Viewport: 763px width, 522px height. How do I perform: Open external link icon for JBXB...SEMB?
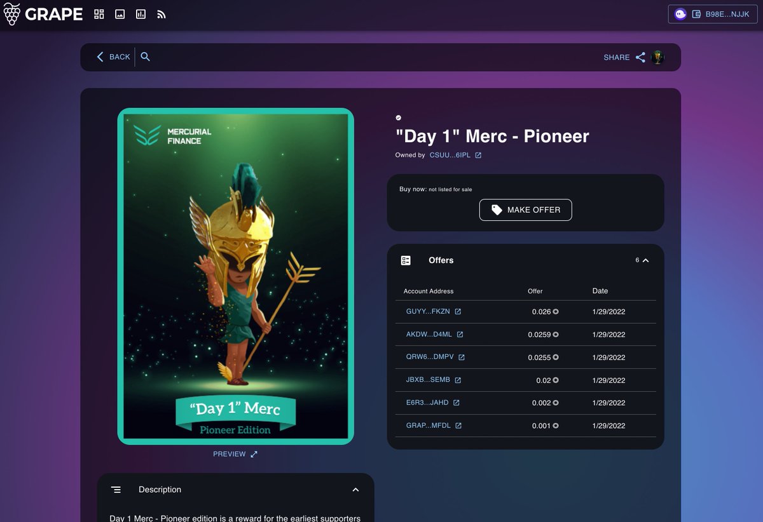458,380
